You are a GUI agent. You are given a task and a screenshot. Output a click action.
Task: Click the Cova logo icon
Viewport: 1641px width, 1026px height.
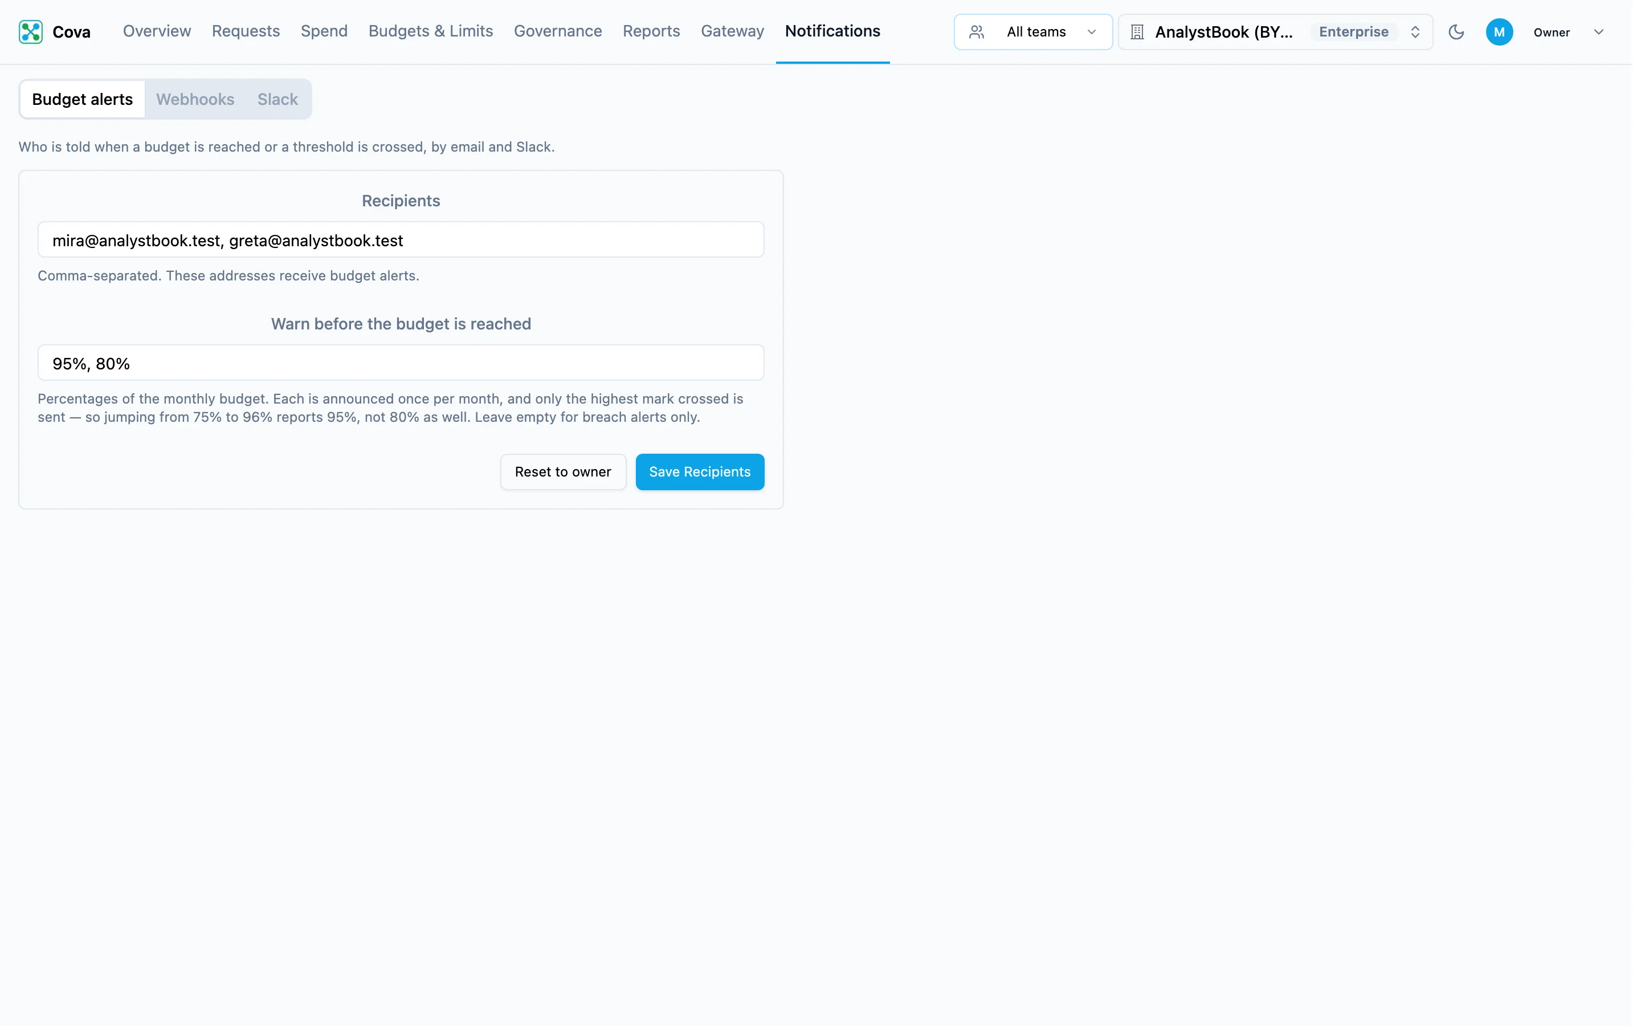(31, 32)
